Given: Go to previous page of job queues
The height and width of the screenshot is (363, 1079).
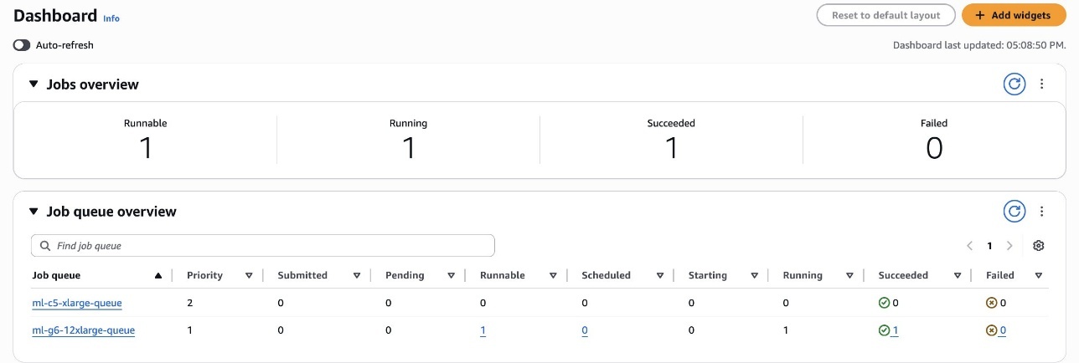Looking at the screenshot, I should (969, 246).
